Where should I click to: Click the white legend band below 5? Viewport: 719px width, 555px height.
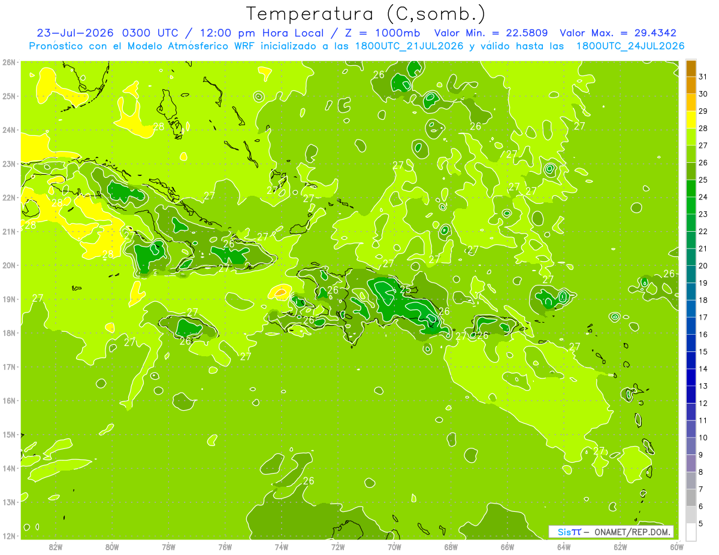click(691, 532)
